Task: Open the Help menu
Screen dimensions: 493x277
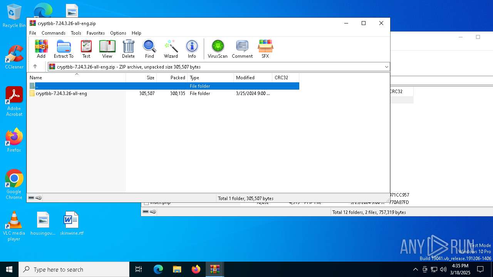Action: pyautogui.click(x=136, y=33)
